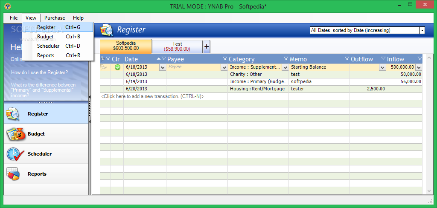This screenshot has width=437, height=208.
Task: Click the Budget money bag icon
Action: (x=16, y=134)
